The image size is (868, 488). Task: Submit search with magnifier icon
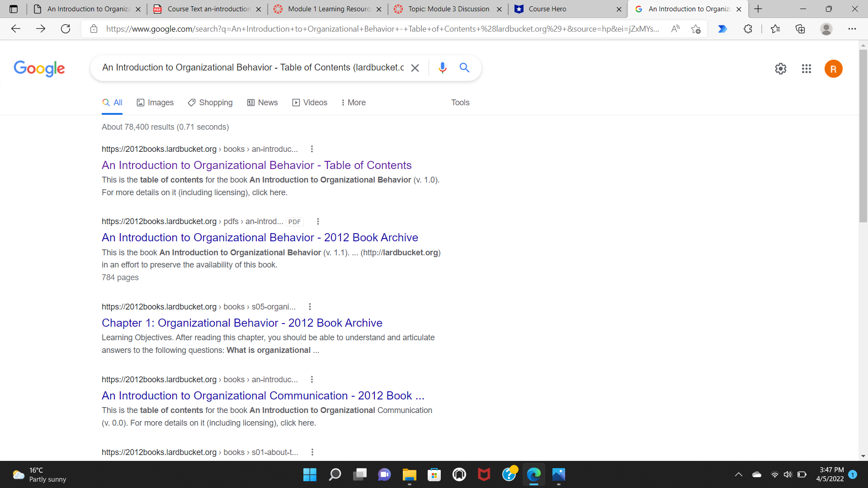[464, 68]
